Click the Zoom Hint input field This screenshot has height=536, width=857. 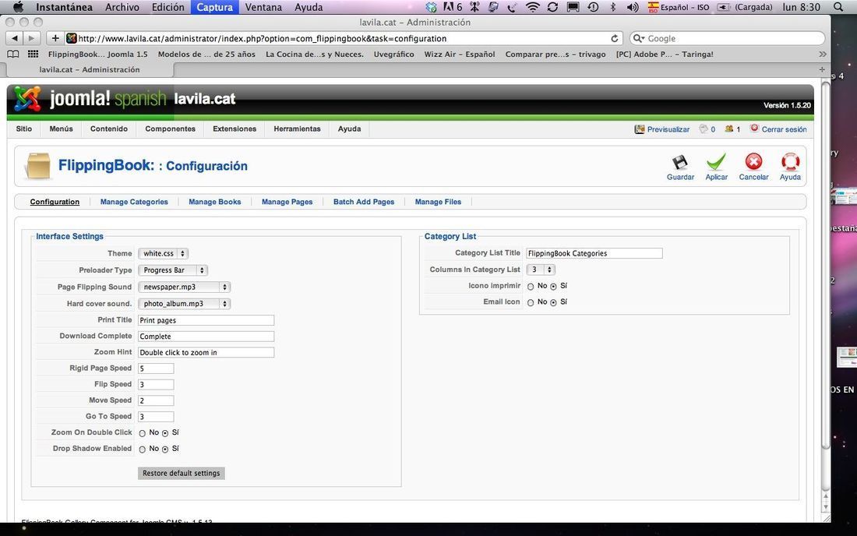(x=206, y=352)
